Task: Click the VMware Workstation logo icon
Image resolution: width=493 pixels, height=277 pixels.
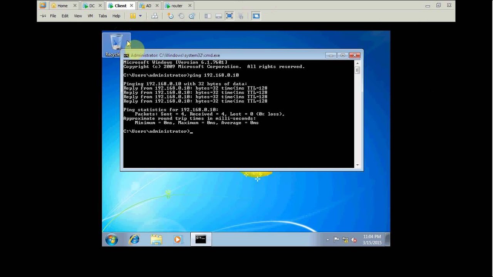Action: 43,5
